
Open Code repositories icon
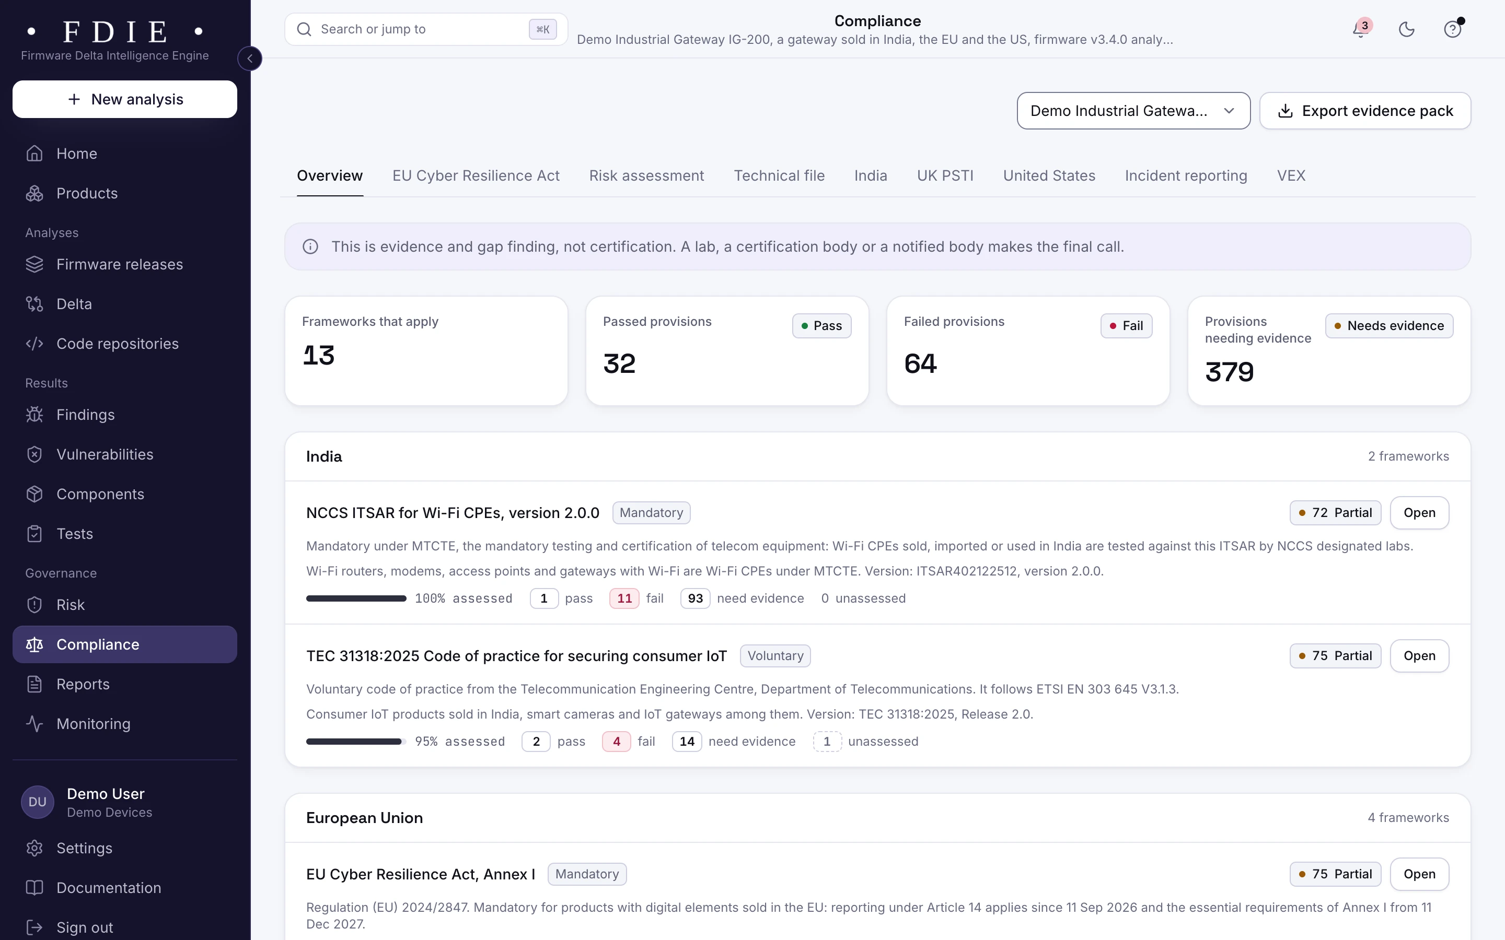[x=35, y=344]
